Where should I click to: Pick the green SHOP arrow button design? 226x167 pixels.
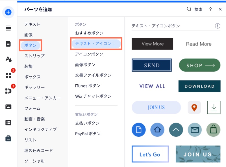[200, 65]
